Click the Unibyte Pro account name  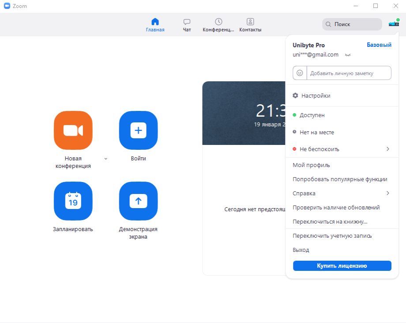[x=308, y=45]
